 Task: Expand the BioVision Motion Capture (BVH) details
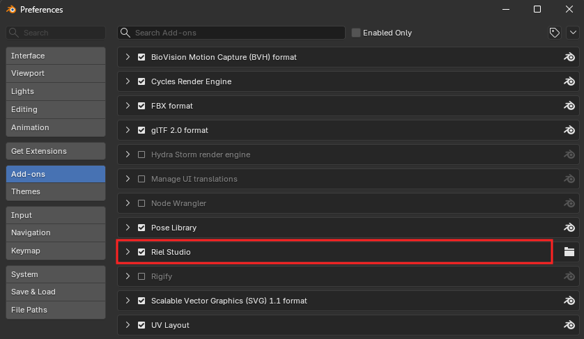tap(128, 57)
